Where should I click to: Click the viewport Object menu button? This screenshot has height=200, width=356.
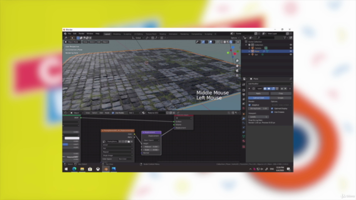point(105,42)
